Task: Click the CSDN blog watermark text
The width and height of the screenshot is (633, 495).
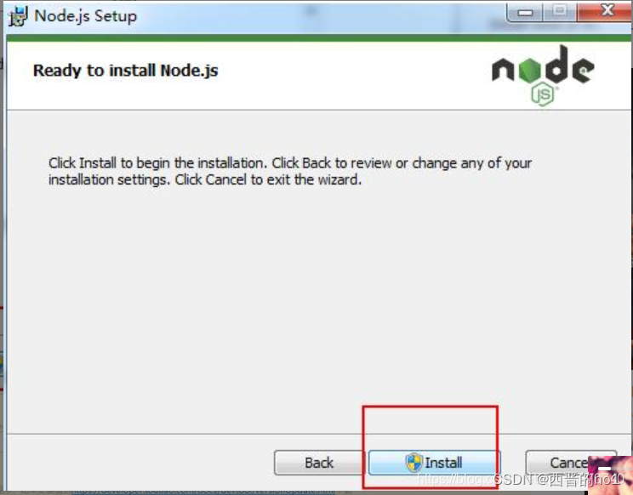Action: (521, 480)
